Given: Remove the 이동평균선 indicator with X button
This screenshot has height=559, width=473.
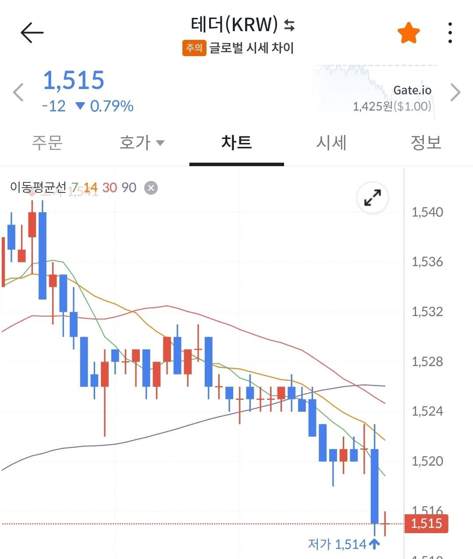Looking at the screenshot, I should point(151,188).
